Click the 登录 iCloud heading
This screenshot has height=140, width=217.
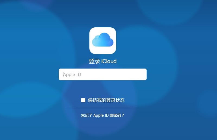coord(103,61)
